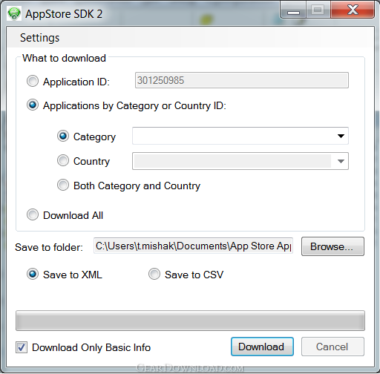
Task: Click the 'Save to folder:' label
Action: [x=49, y=247]
